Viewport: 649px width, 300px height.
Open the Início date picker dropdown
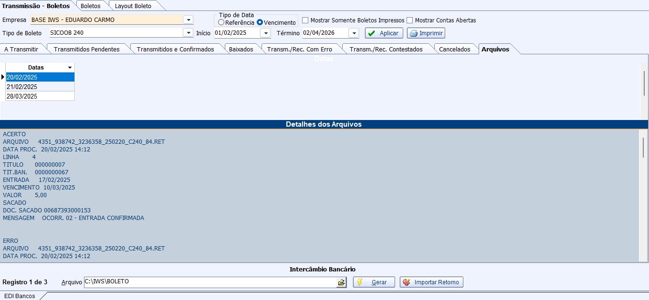click(265, 33)
